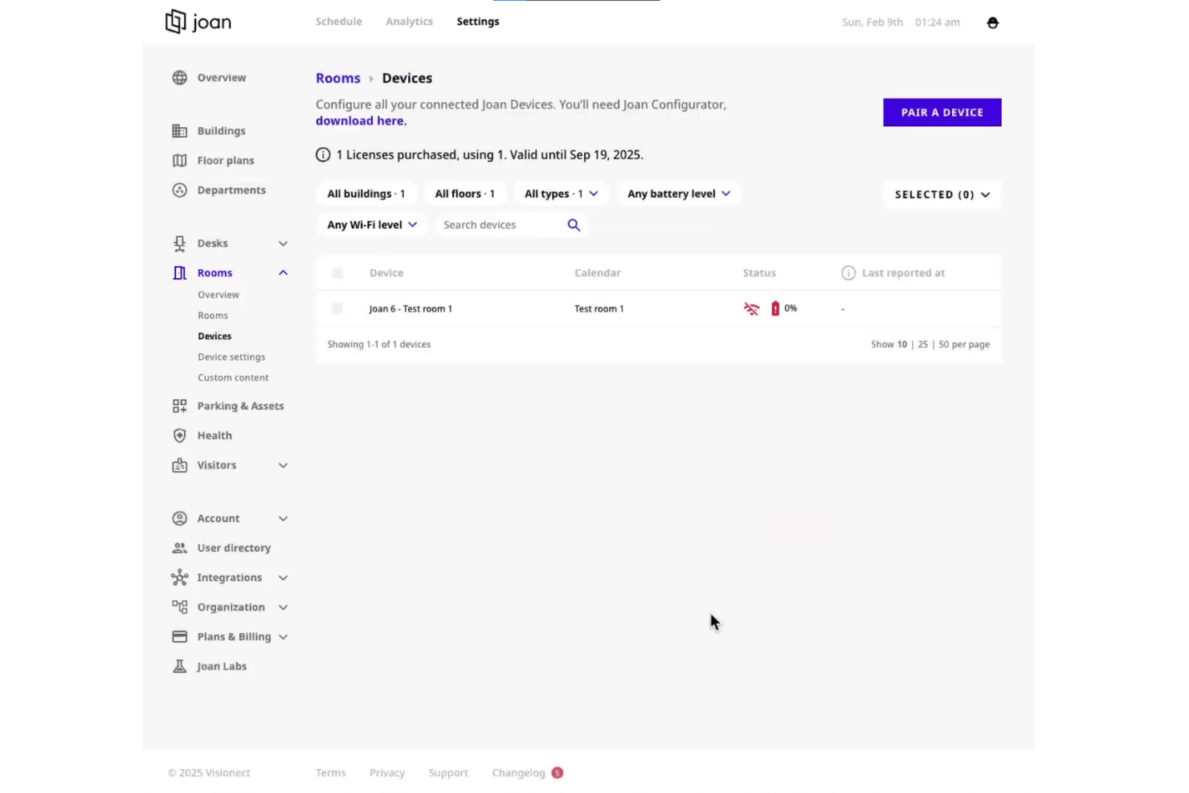Open the All types filter dropdown
Image resolution: width=1189 pixels, height=793 pixels.
[561, 194]
